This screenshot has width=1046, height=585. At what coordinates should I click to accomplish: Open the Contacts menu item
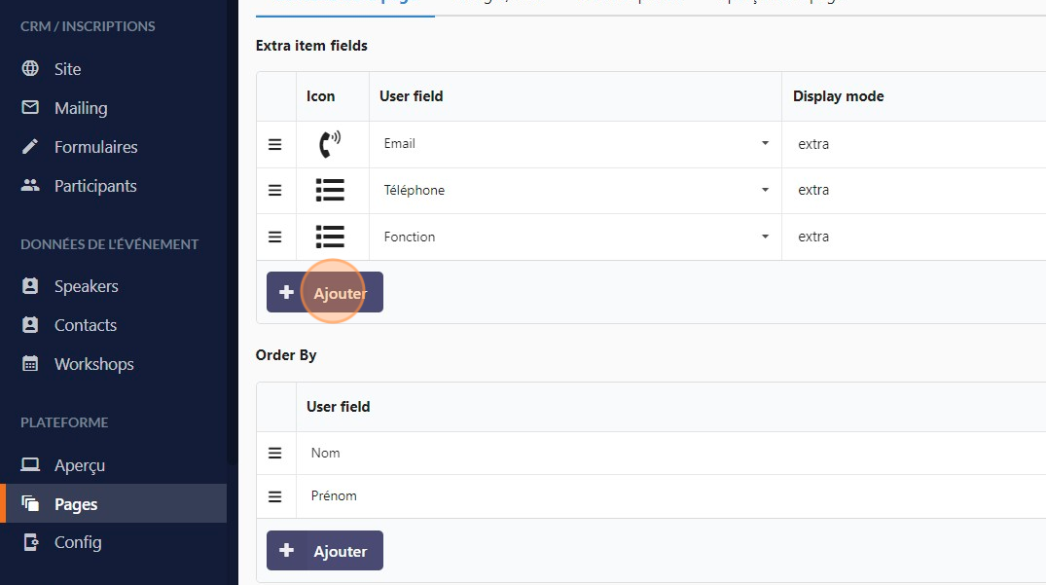[x=86, y=325]
